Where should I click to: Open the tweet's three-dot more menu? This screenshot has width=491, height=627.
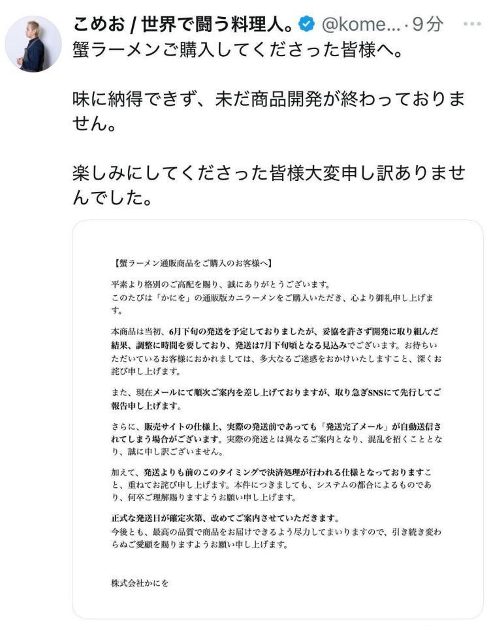click(x=471, y=24)
